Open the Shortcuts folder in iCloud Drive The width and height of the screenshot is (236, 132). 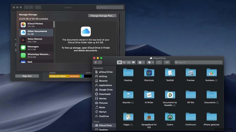click(x=149, y=73)
